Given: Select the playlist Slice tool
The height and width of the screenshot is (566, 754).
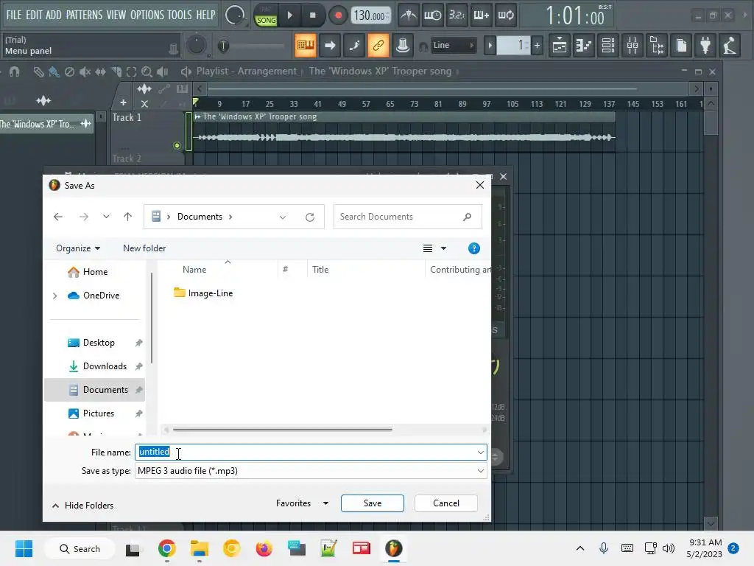Looking at the screenshot, I should point(116,71).
